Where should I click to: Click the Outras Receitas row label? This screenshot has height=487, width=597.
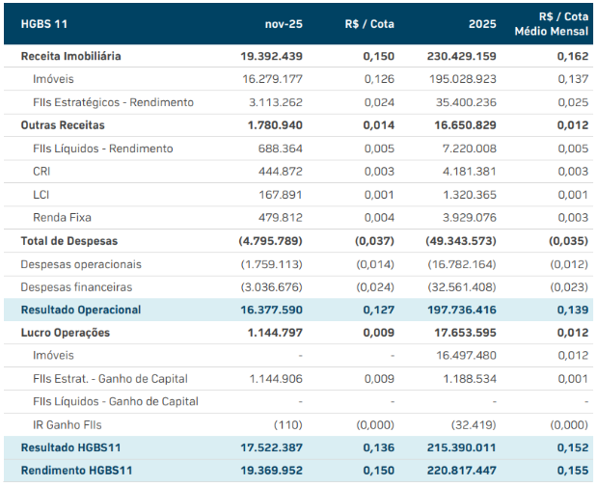[x=63, y=125]
